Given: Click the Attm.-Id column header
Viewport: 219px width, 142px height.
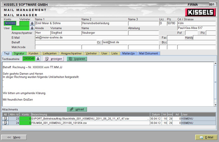Looking at the screenshot, I should coord(14,114).
